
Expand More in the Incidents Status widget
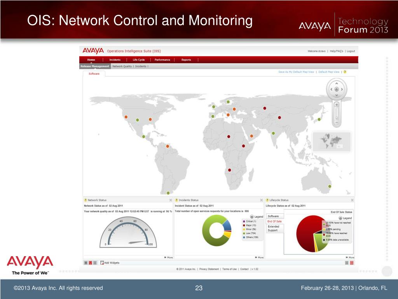coord(259,258)
